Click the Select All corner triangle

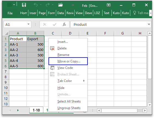click(x=7, y=33)
